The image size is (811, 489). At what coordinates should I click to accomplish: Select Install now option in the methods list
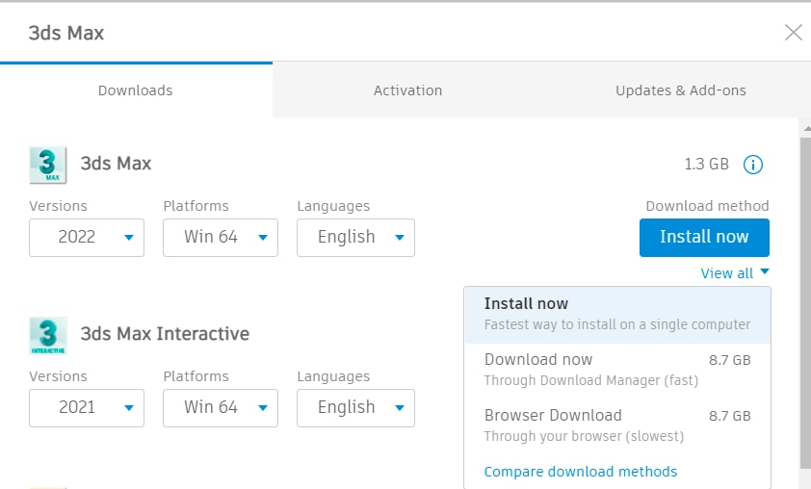click(617, 314)
